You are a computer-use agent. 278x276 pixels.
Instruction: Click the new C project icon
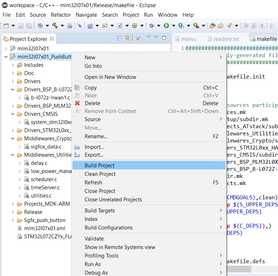coord(90,26)
